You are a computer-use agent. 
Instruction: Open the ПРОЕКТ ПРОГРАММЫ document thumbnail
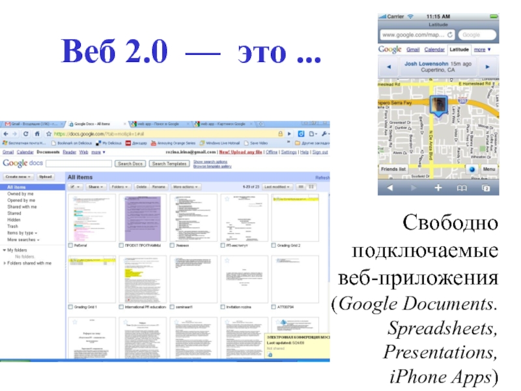[x=143, y=218]
